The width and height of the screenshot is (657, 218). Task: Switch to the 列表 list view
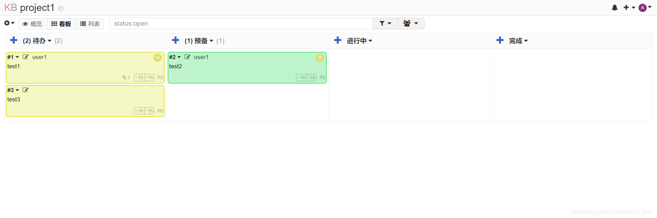coord(90,24)
